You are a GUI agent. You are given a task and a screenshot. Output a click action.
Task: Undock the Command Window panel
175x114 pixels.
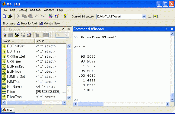[x=167, y=29]
